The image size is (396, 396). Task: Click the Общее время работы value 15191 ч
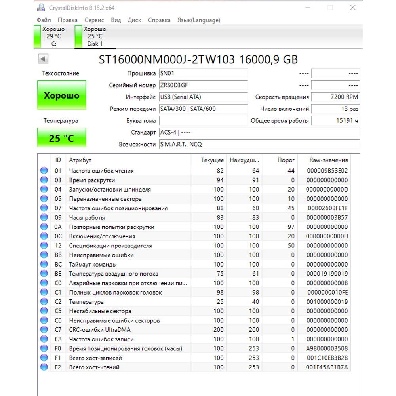coord(335,121)
